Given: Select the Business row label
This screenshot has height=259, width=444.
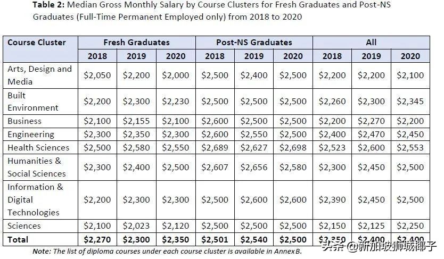Looking at the screenshot, I should [24, 121].
